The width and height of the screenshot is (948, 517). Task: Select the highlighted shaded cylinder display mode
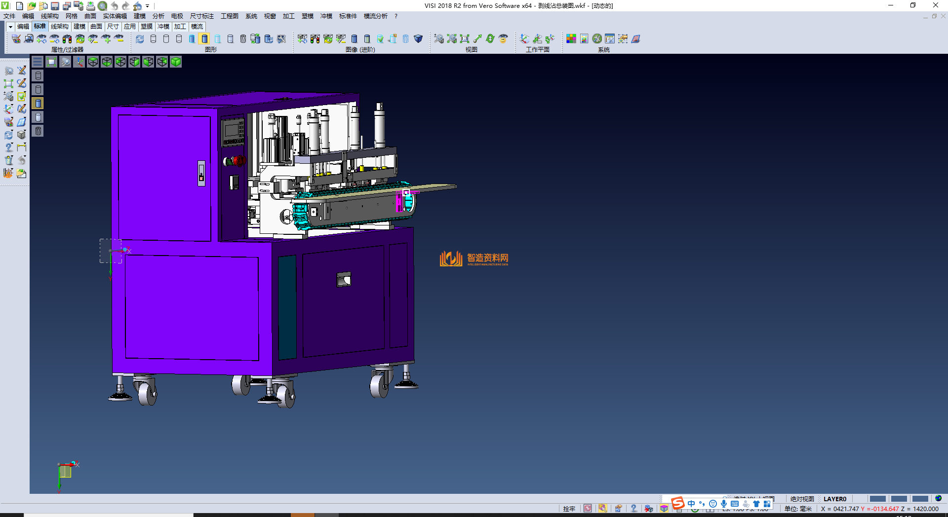204,39
